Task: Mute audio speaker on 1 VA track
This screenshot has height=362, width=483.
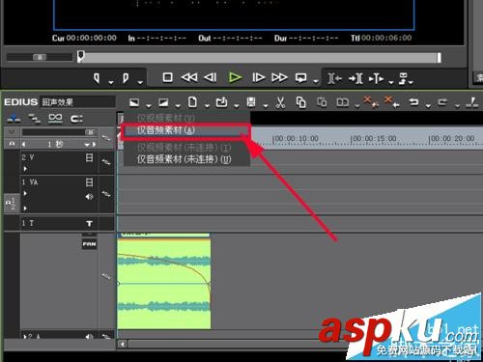Action: pos(89,196)
